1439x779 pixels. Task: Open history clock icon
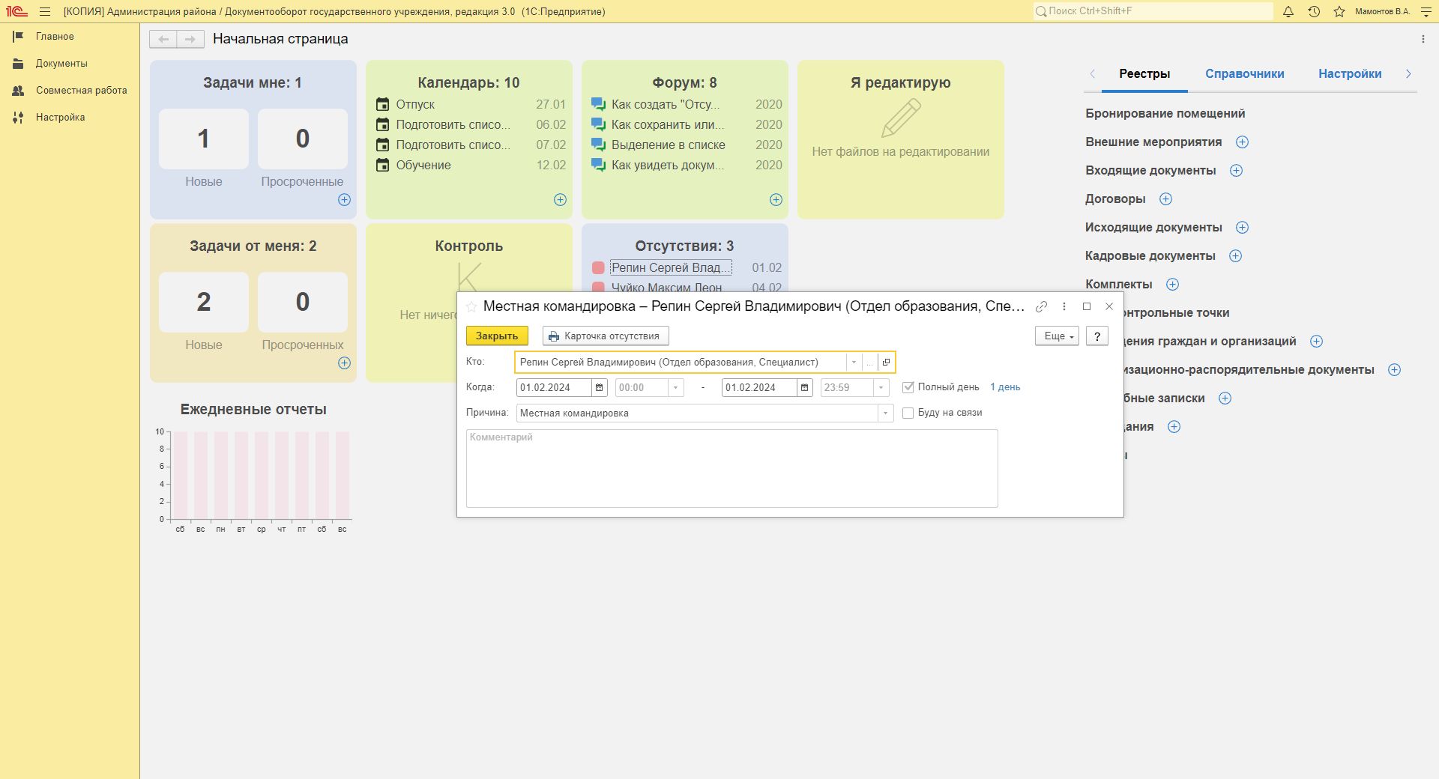click(x=1314, y=11)
